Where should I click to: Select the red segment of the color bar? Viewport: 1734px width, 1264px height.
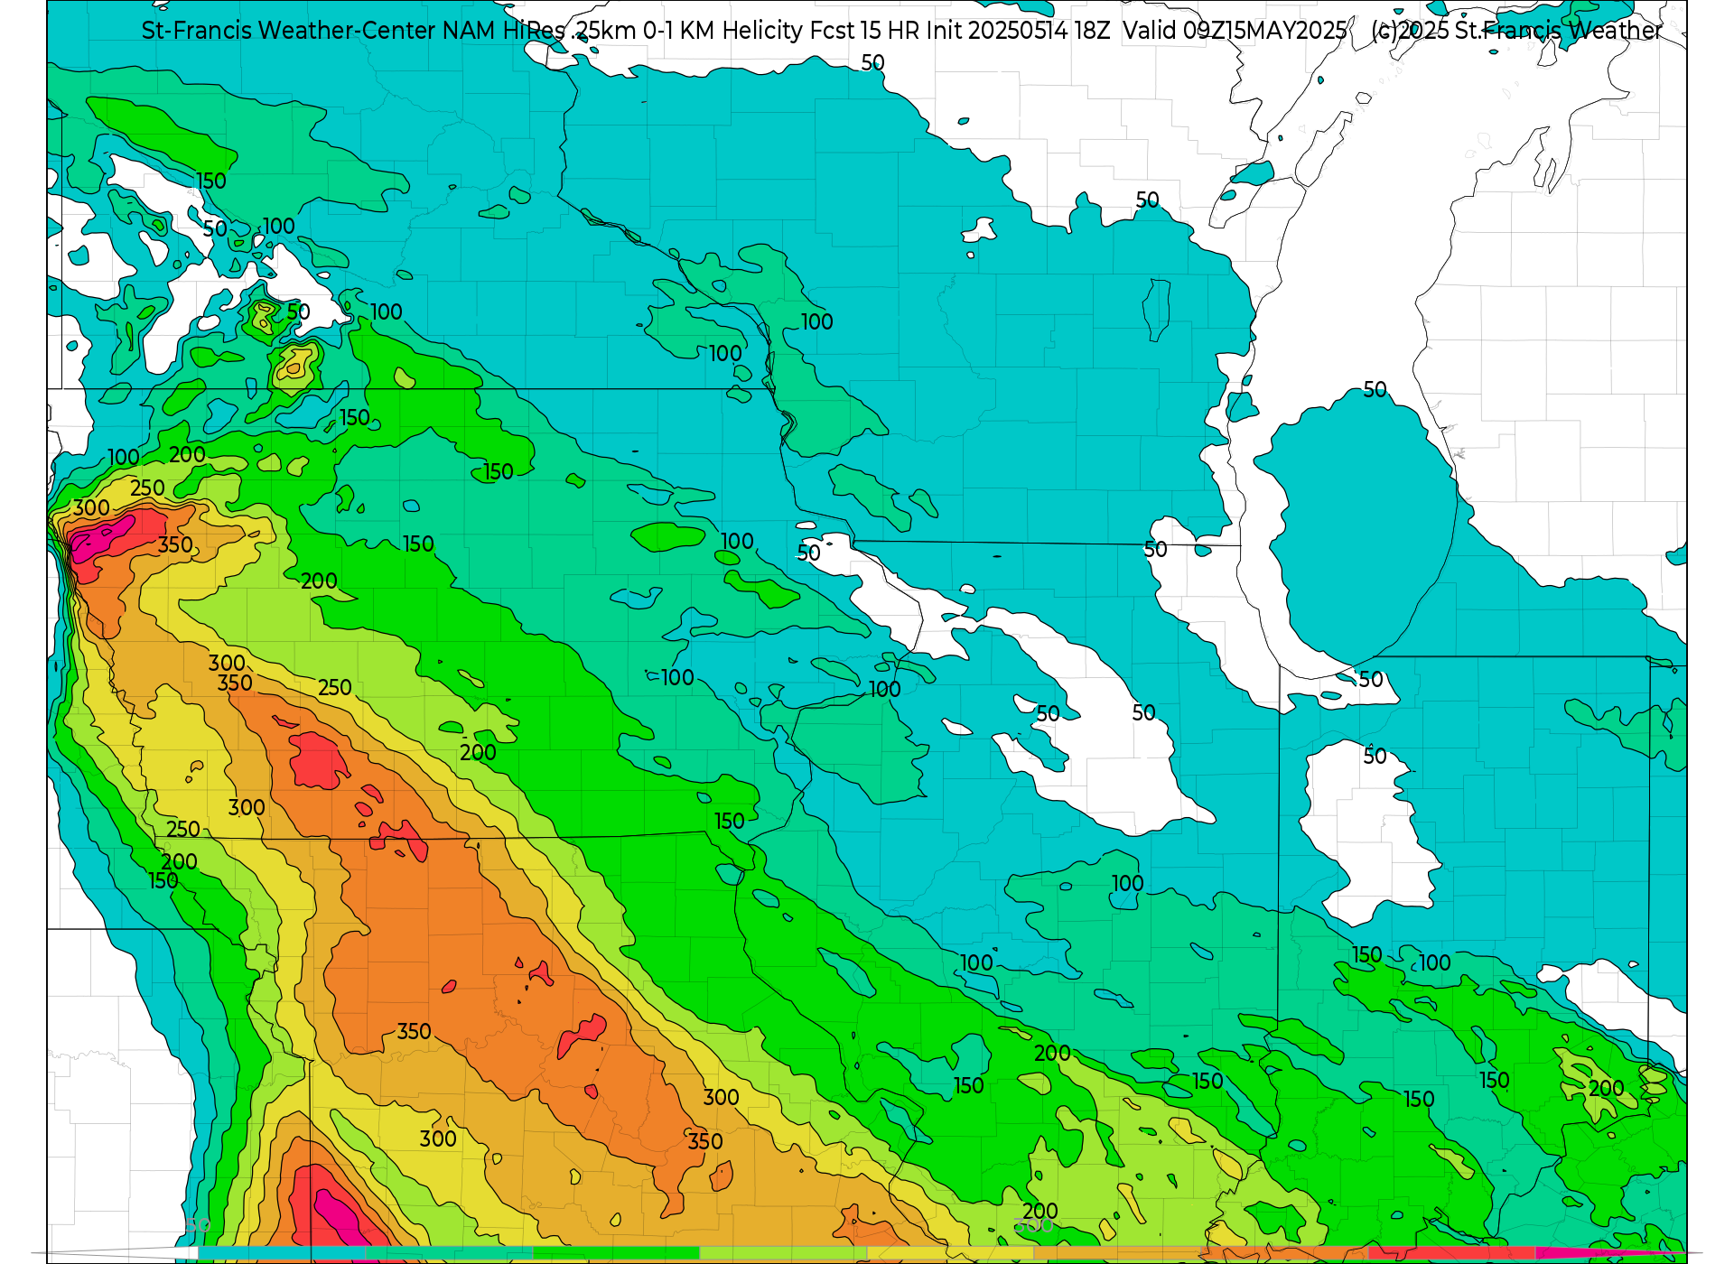pos(1451,1253)
